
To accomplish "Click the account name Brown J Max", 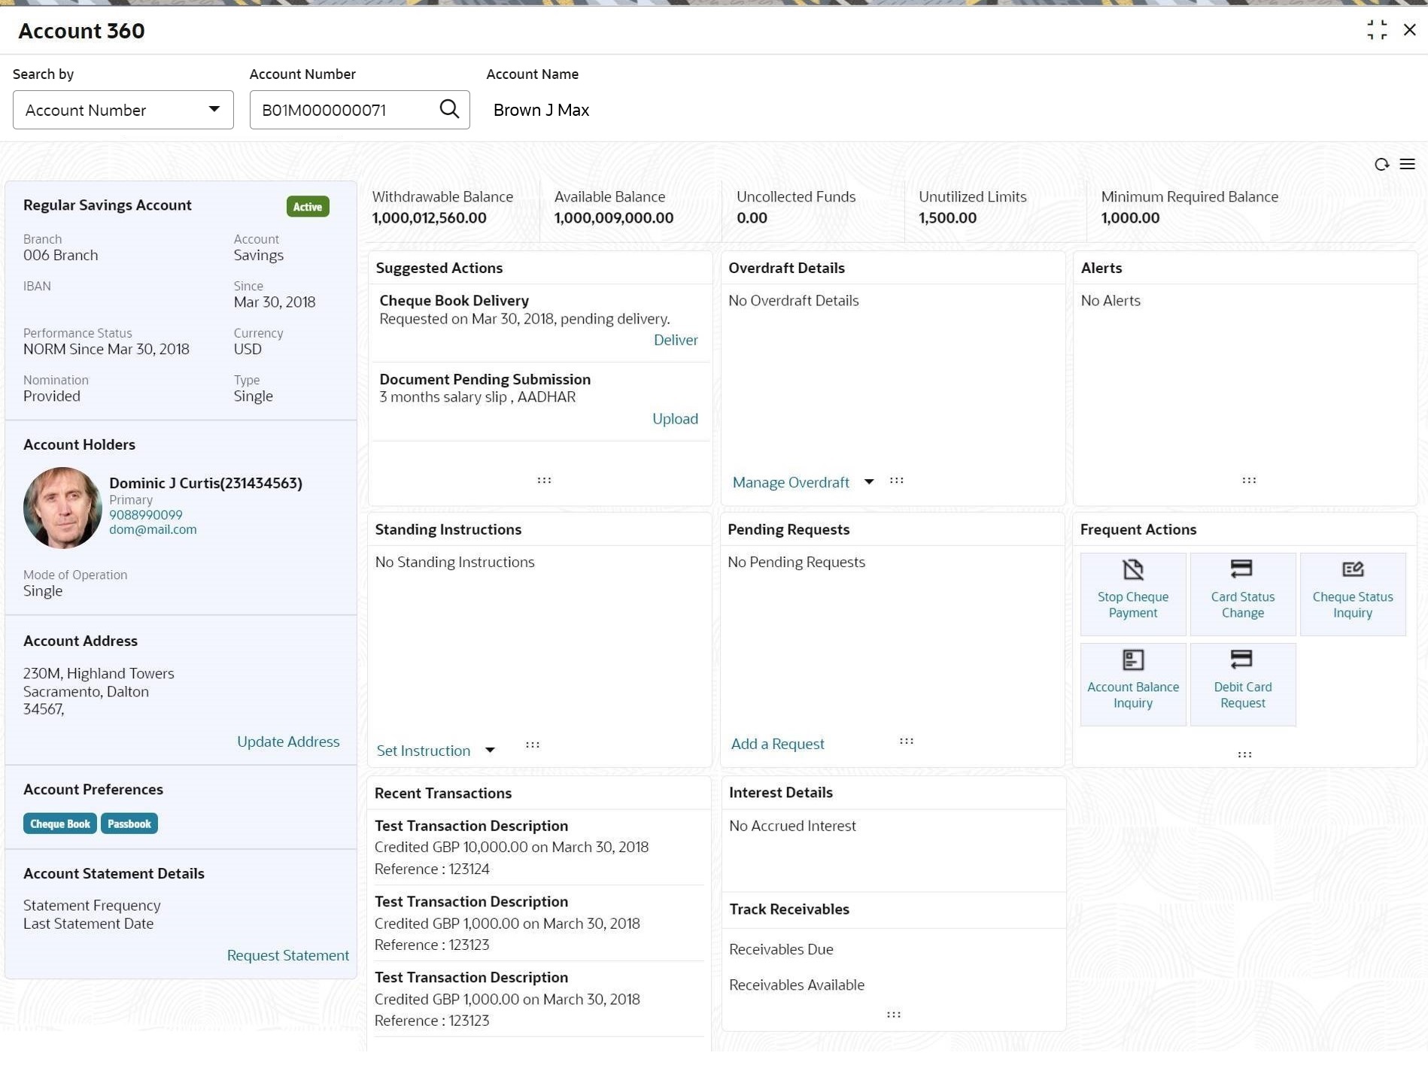I will pos(541,110).
